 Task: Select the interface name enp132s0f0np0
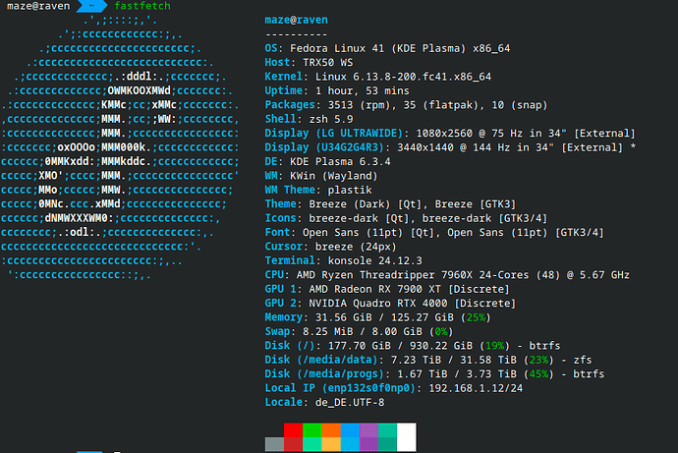(x=368, y=388)
